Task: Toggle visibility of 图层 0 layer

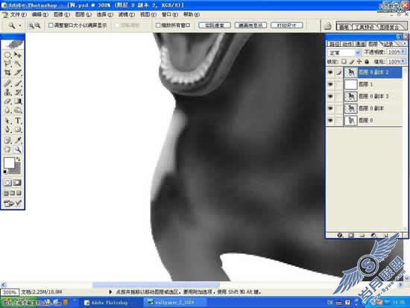Action: [x=330, y=120]
